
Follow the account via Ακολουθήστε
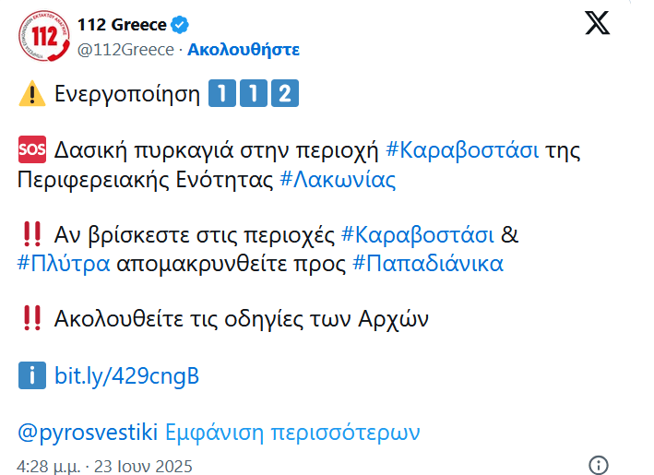[x=243, y=50]
